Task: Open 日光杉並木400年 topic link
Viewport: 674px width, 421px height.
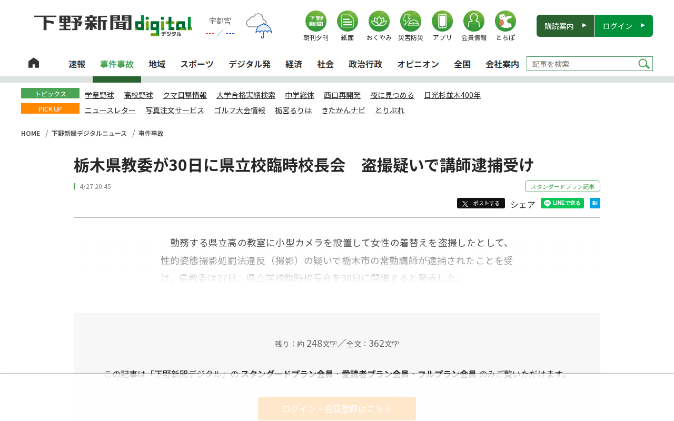Action: (x=452, y=95)
